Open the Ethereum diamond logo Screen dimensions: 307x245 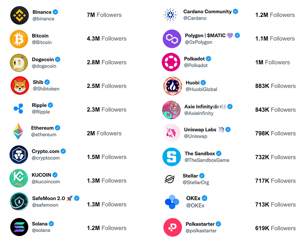tap(18, 131)
